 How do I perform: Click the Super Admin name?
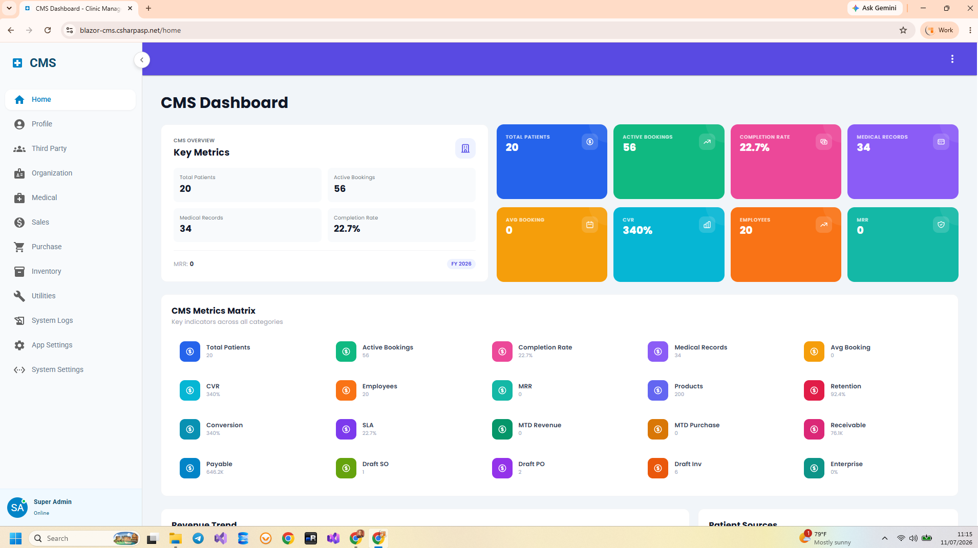point(53,502)
